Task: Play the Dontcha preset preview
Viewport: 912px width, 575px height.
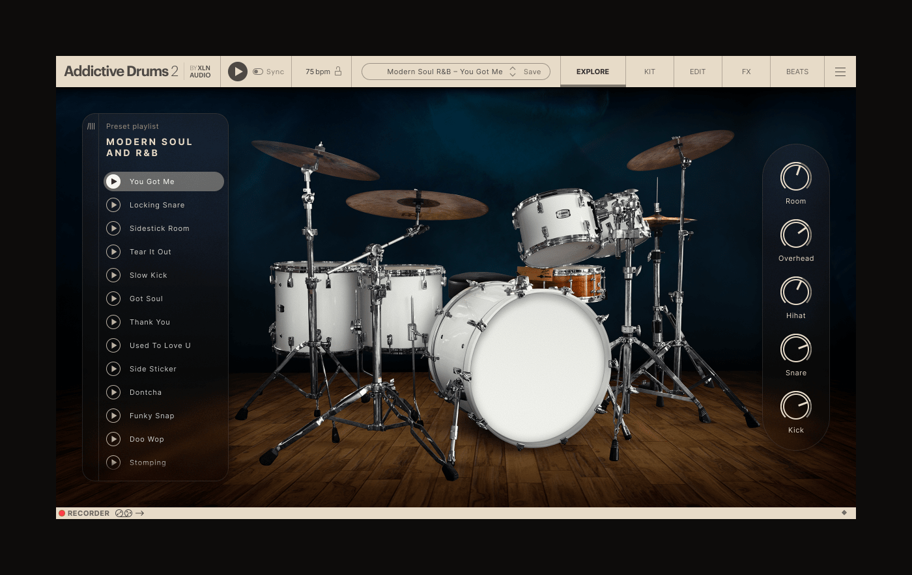Action: [x=113, y=392]
